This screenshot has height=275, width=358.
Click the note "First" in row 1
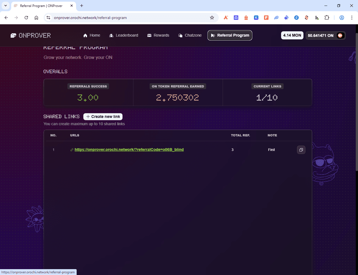coord(272,150)
